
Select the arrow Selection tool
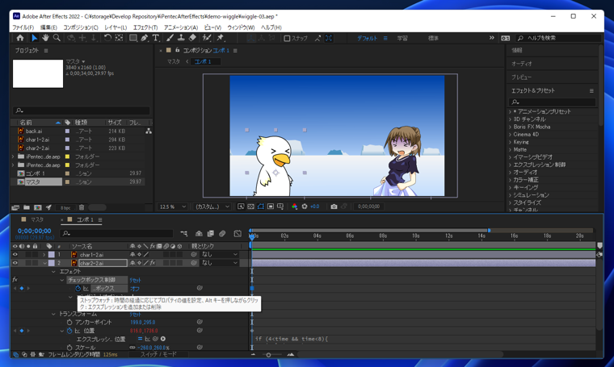click(x=34, y=38)
